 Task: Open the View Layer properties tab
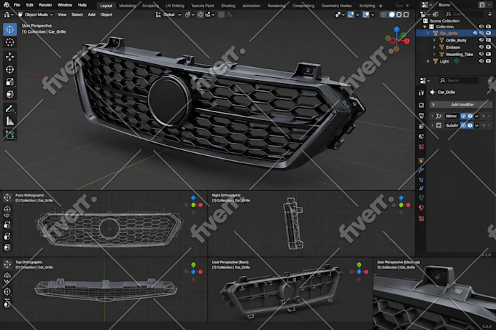click(421, 126)
